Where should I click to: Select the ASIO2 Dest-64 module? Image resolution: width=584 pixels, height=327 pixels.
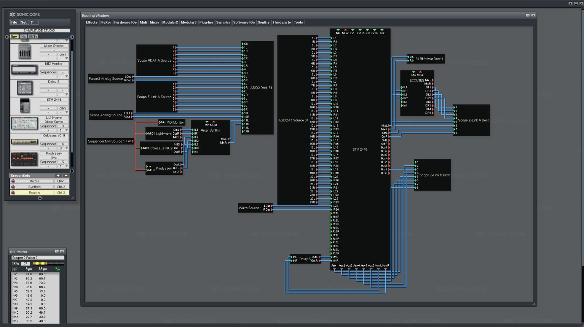[257, 88]
